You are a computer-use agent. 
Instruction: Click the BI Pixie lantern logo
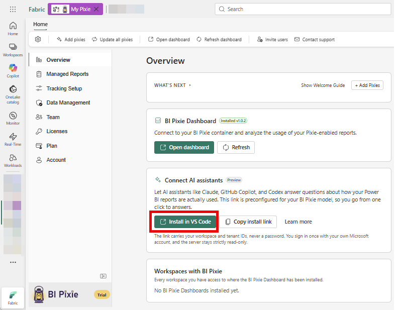pos(39,294)
